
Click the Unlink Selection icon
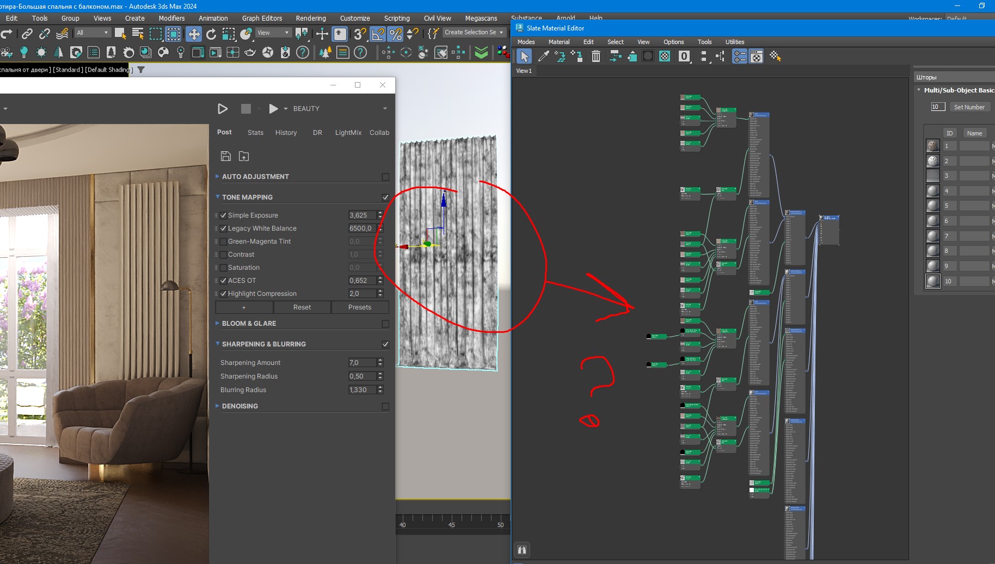click(x=45, y=34)
